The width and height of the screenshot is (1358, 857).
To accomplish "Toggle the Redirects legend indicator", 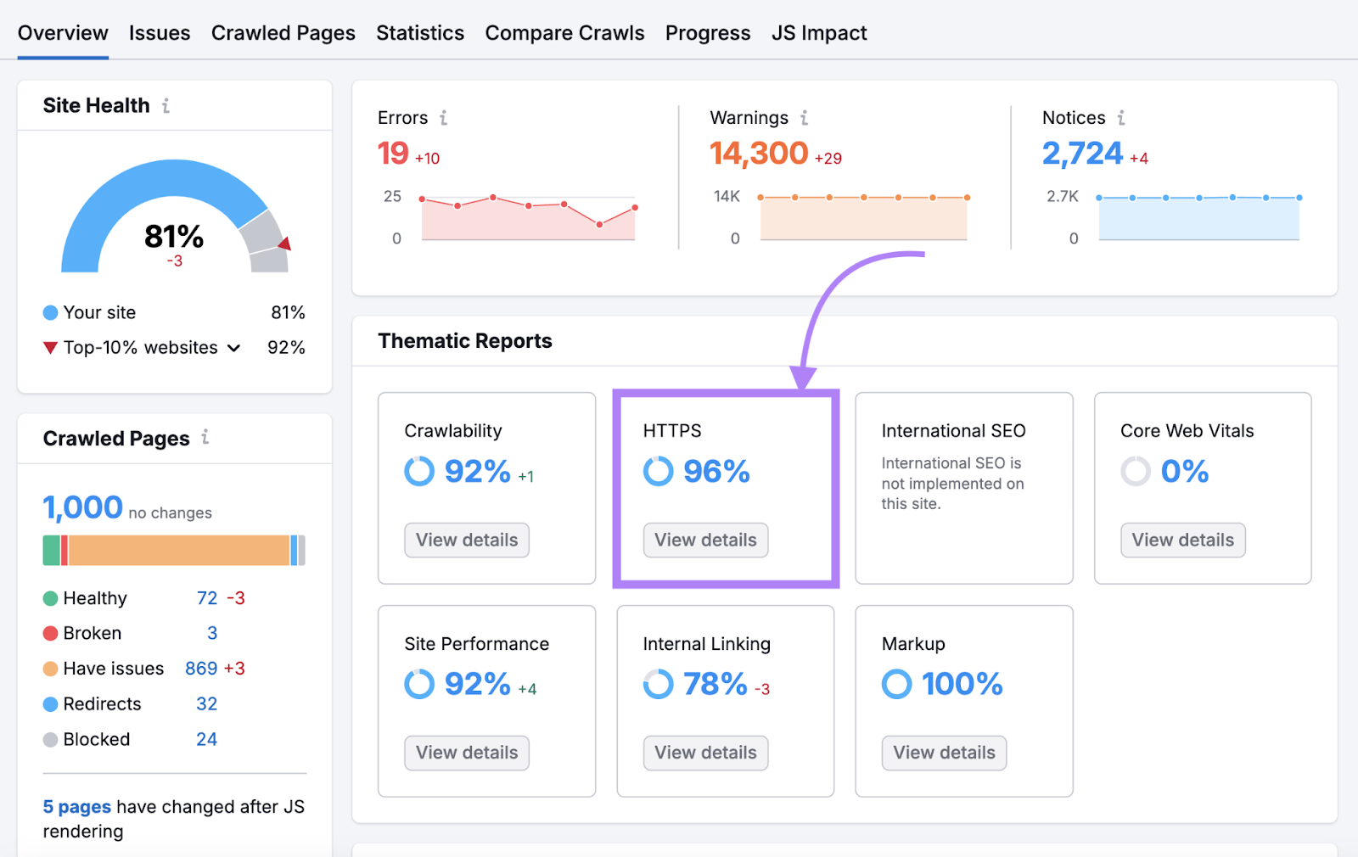I will coord(49,703).
